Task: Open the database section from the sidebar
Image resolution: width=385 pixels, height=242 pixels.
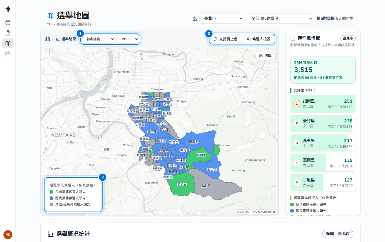Action: (8, 23)
